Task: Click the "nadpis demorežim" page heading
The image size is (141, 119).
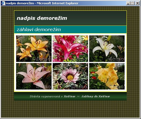Action: (x=42, y=18)
